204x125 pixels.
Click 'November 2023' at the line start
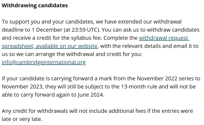(22, 87)
